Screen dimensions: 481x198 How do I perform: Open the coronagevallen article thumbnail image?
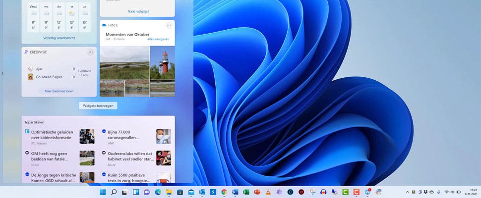click(164, 137)
